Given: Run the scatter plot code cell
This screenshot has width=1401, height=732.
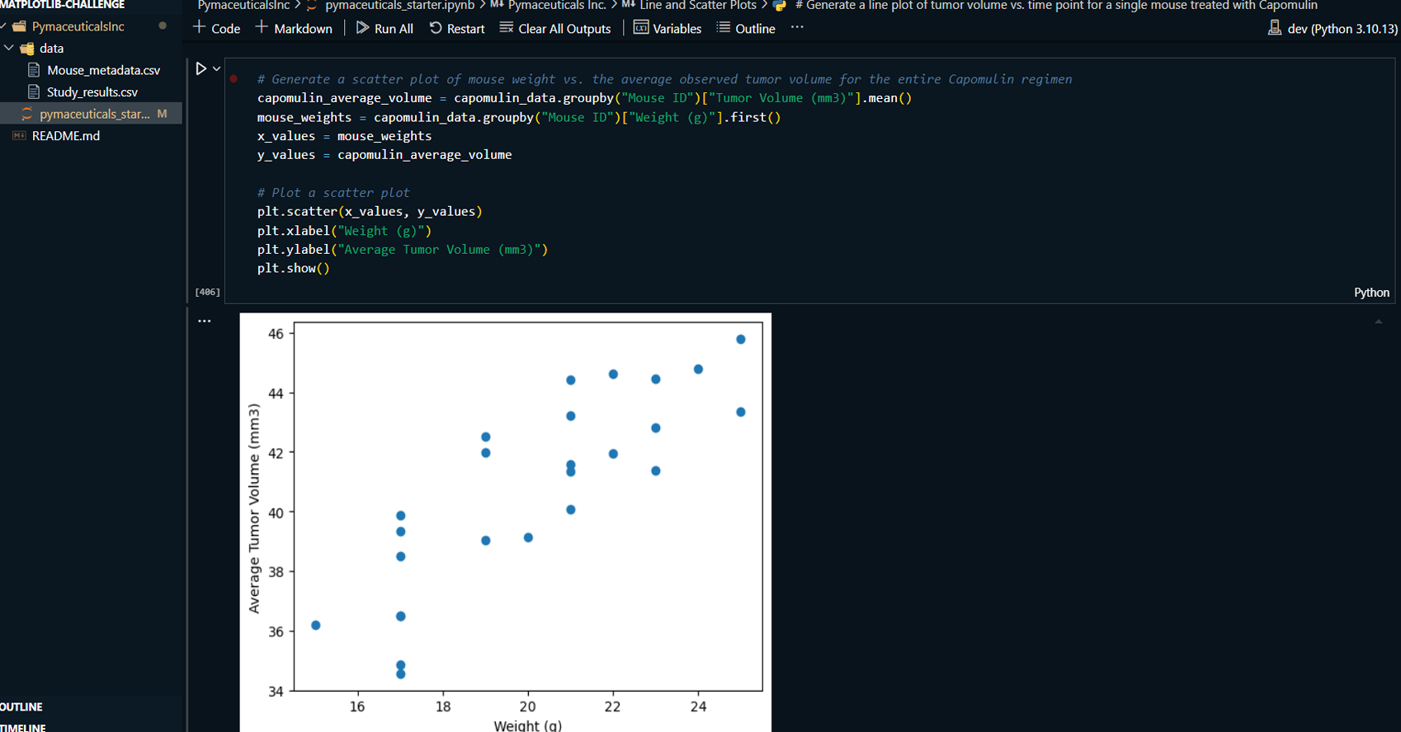Looking at the screenshot, I should pyautogui.click(x=200, y=69).
